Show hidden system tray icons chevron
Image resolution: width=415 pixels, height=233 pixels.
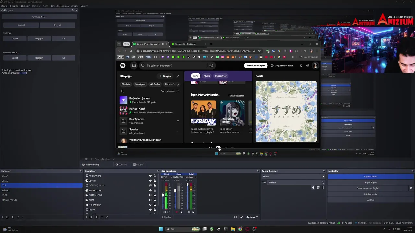click(384, 229)
